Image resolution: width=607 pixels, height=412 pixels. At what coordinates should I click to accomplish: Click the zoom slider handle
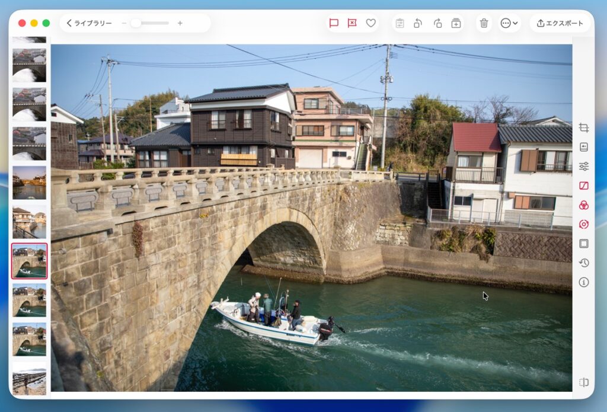136,23
